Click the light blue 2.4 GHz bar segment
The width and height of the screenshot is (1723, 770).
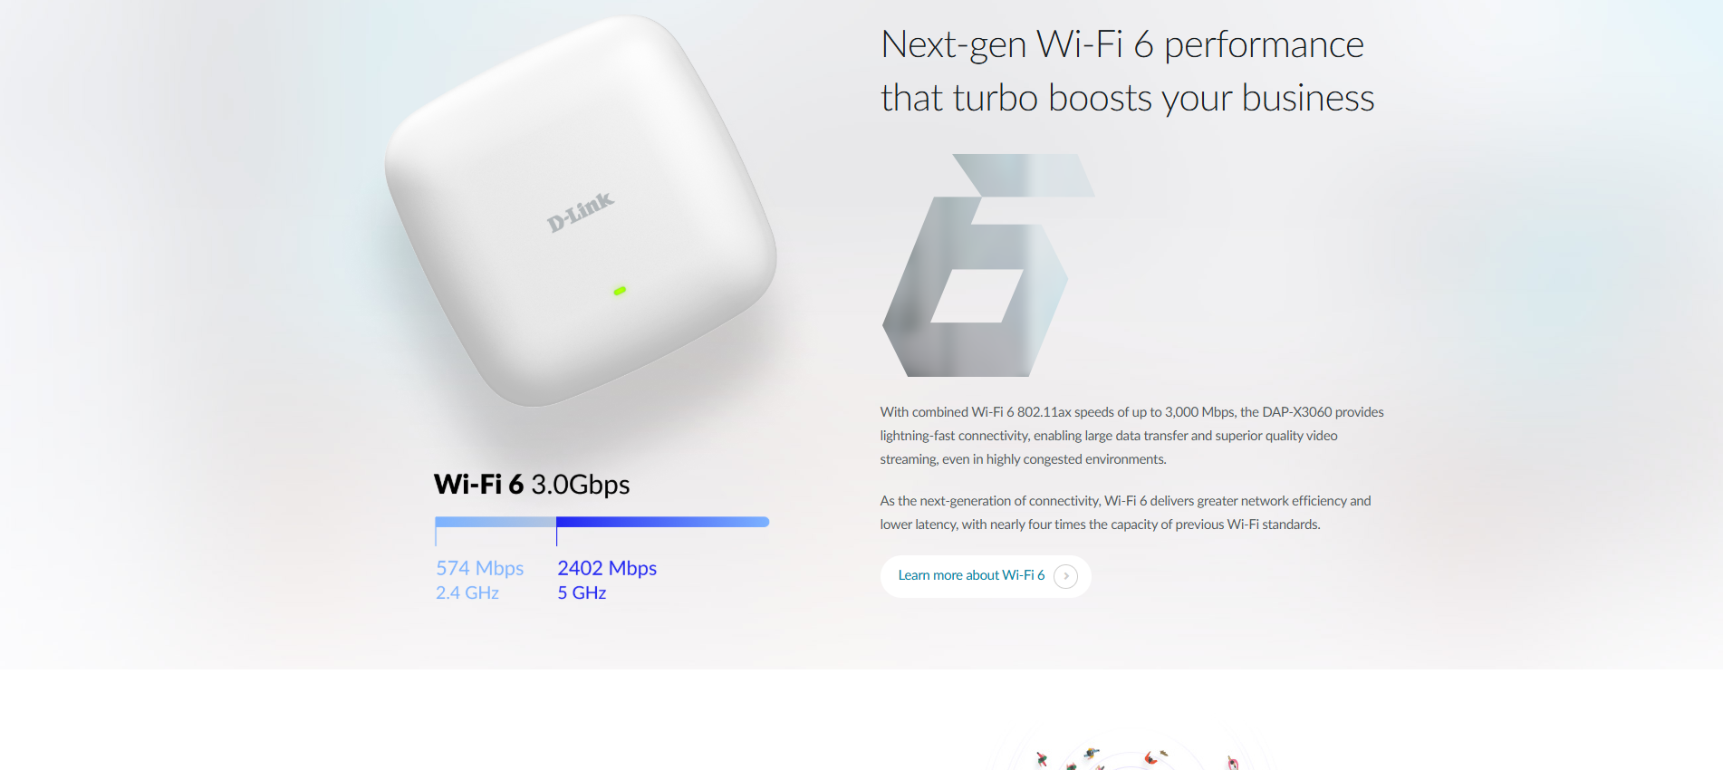[495, 522]
